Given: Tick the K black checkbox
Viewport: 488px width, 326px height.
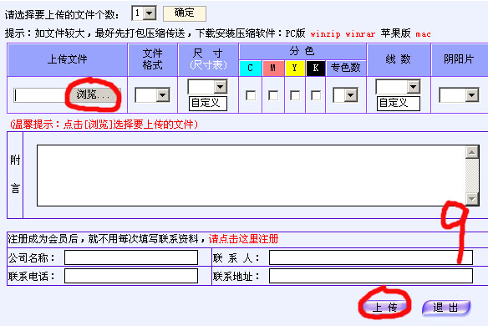Looking at the screenshot, I should click(x=316, y=95).
